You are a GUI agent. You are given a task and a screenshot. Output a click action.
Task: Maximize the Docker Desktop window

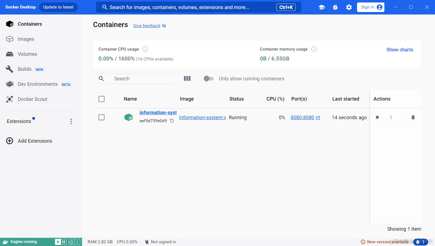411,7
